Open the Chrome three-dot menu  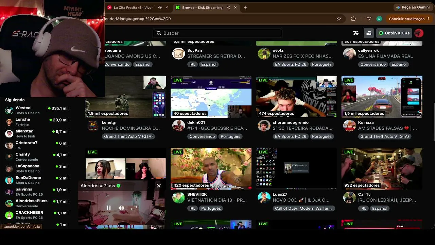[x=429, y=19]
